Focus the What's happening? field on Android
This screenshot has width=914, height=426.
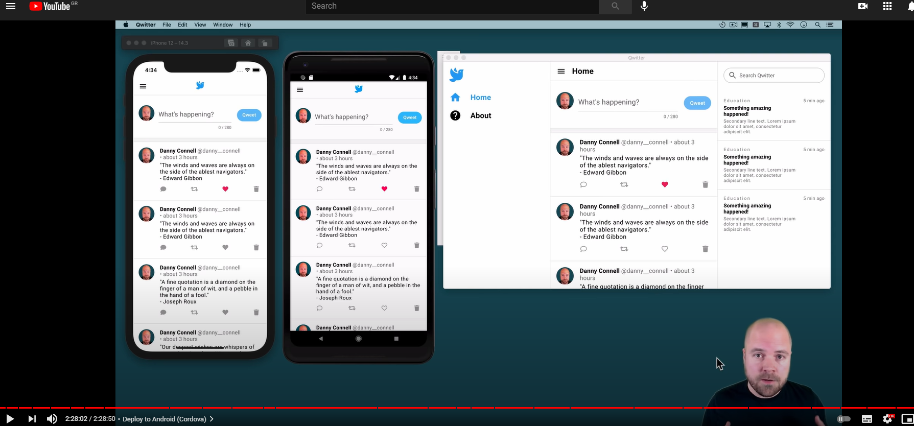pos(354,117)
